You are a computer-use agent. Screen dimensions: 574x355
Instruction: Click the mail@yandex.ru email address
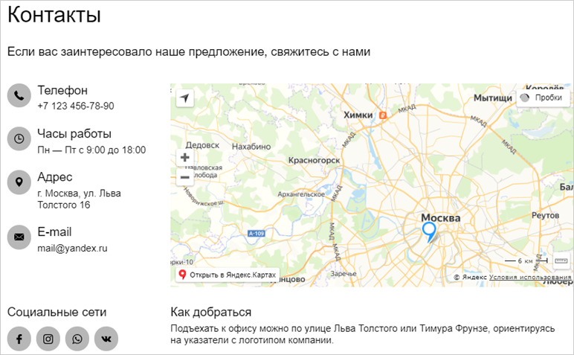(72, 248)
